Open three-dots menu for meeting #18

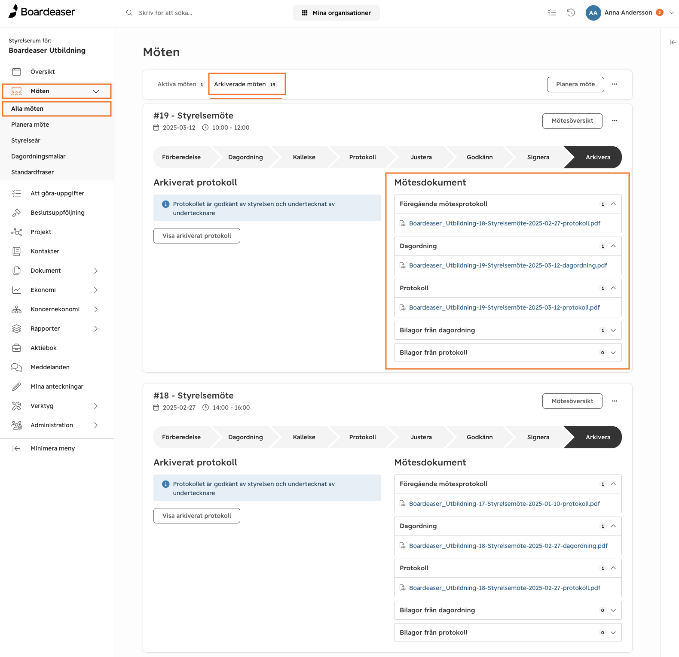[x=615, y=401]
